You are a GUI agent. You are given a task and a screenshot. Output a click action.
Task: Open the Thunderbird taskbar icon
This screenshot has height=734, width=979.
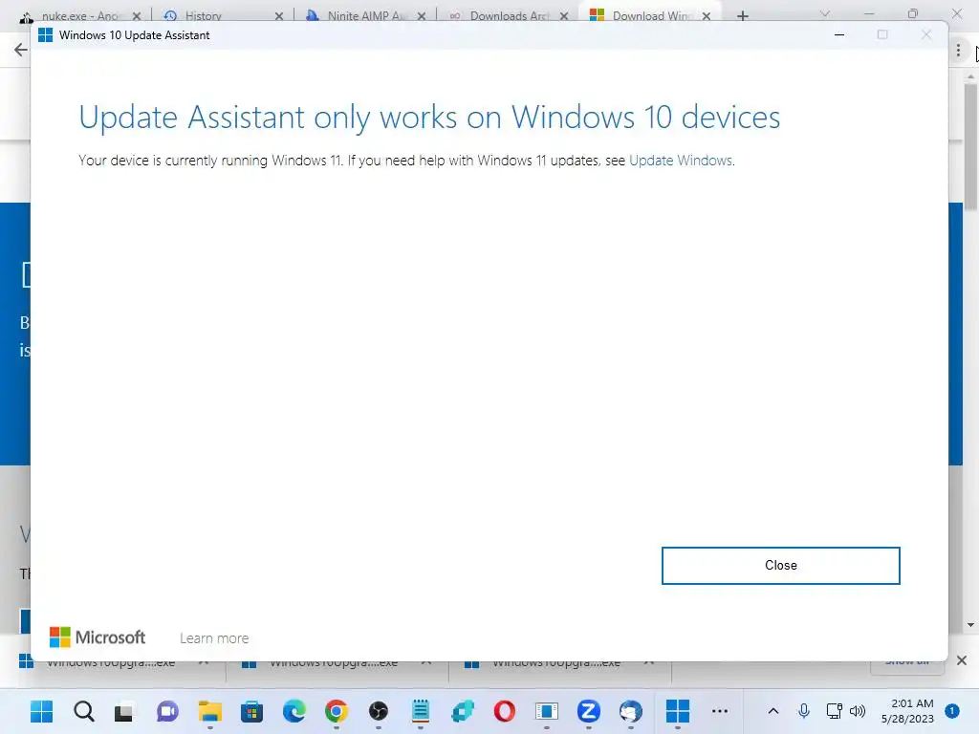(x=631, y=711)
